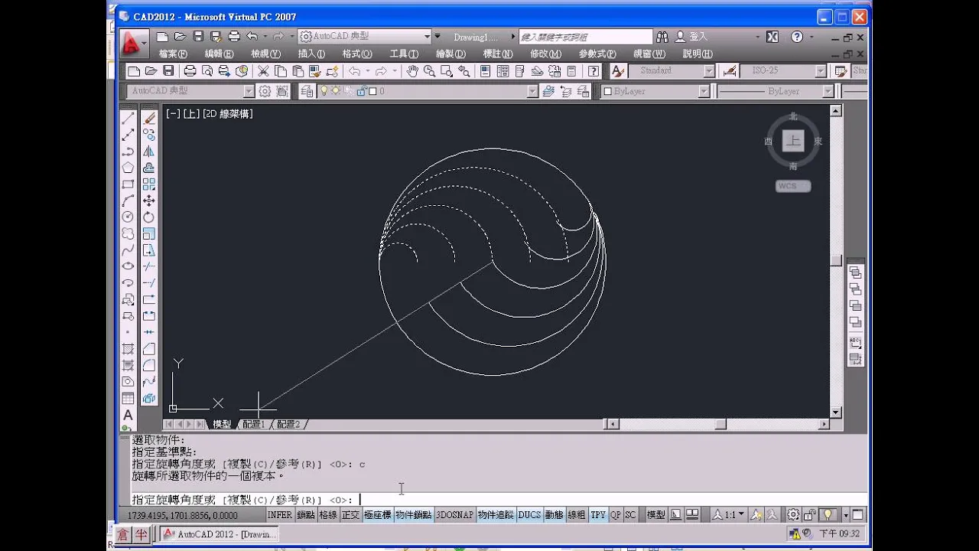This screenshot has width=979, height=551.
Task: Click the Cut scissors icon
Action: click(x=263, y=71)
